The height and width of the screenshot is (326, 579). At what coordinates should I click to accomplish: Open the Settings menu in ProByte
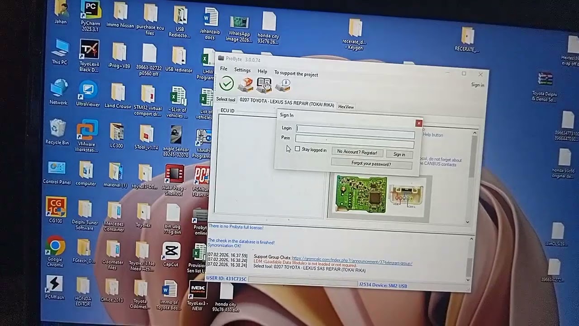coord(242,70)
